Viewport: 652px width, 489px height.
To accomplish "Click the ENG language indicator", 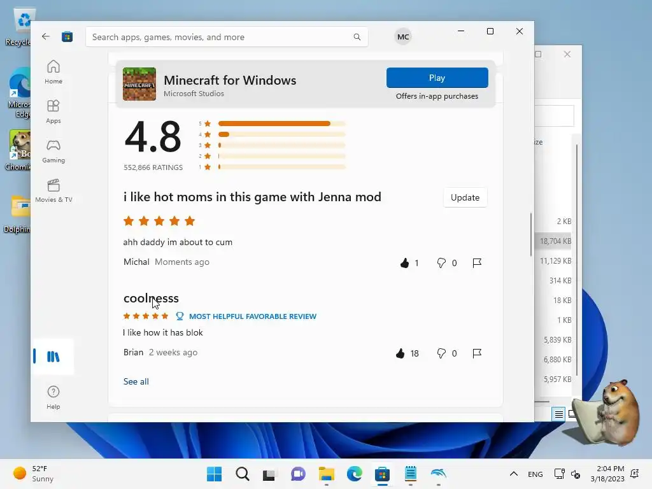I will point(535,474).
